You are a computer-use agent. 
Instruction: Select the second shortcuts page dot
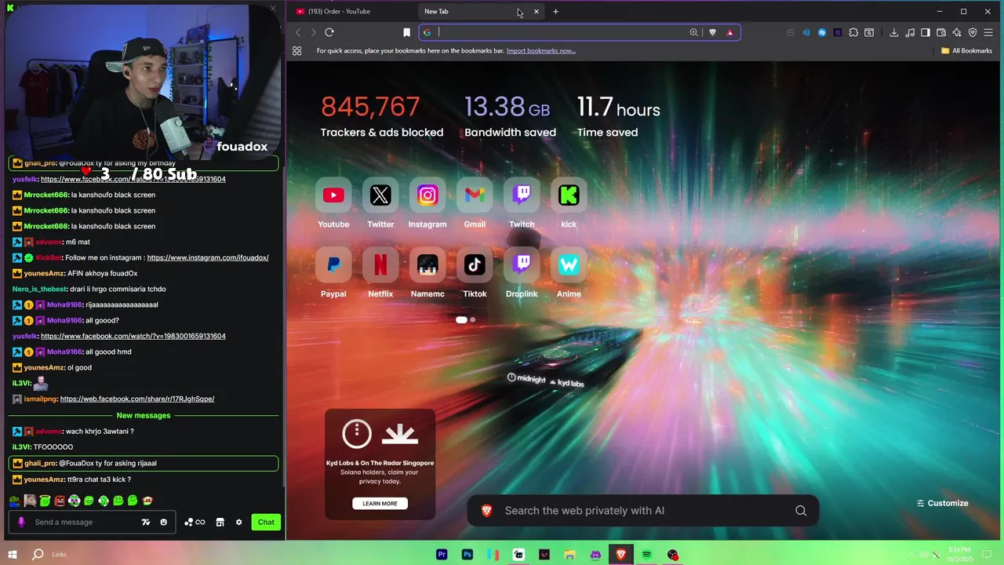click(x=472, y=320)
